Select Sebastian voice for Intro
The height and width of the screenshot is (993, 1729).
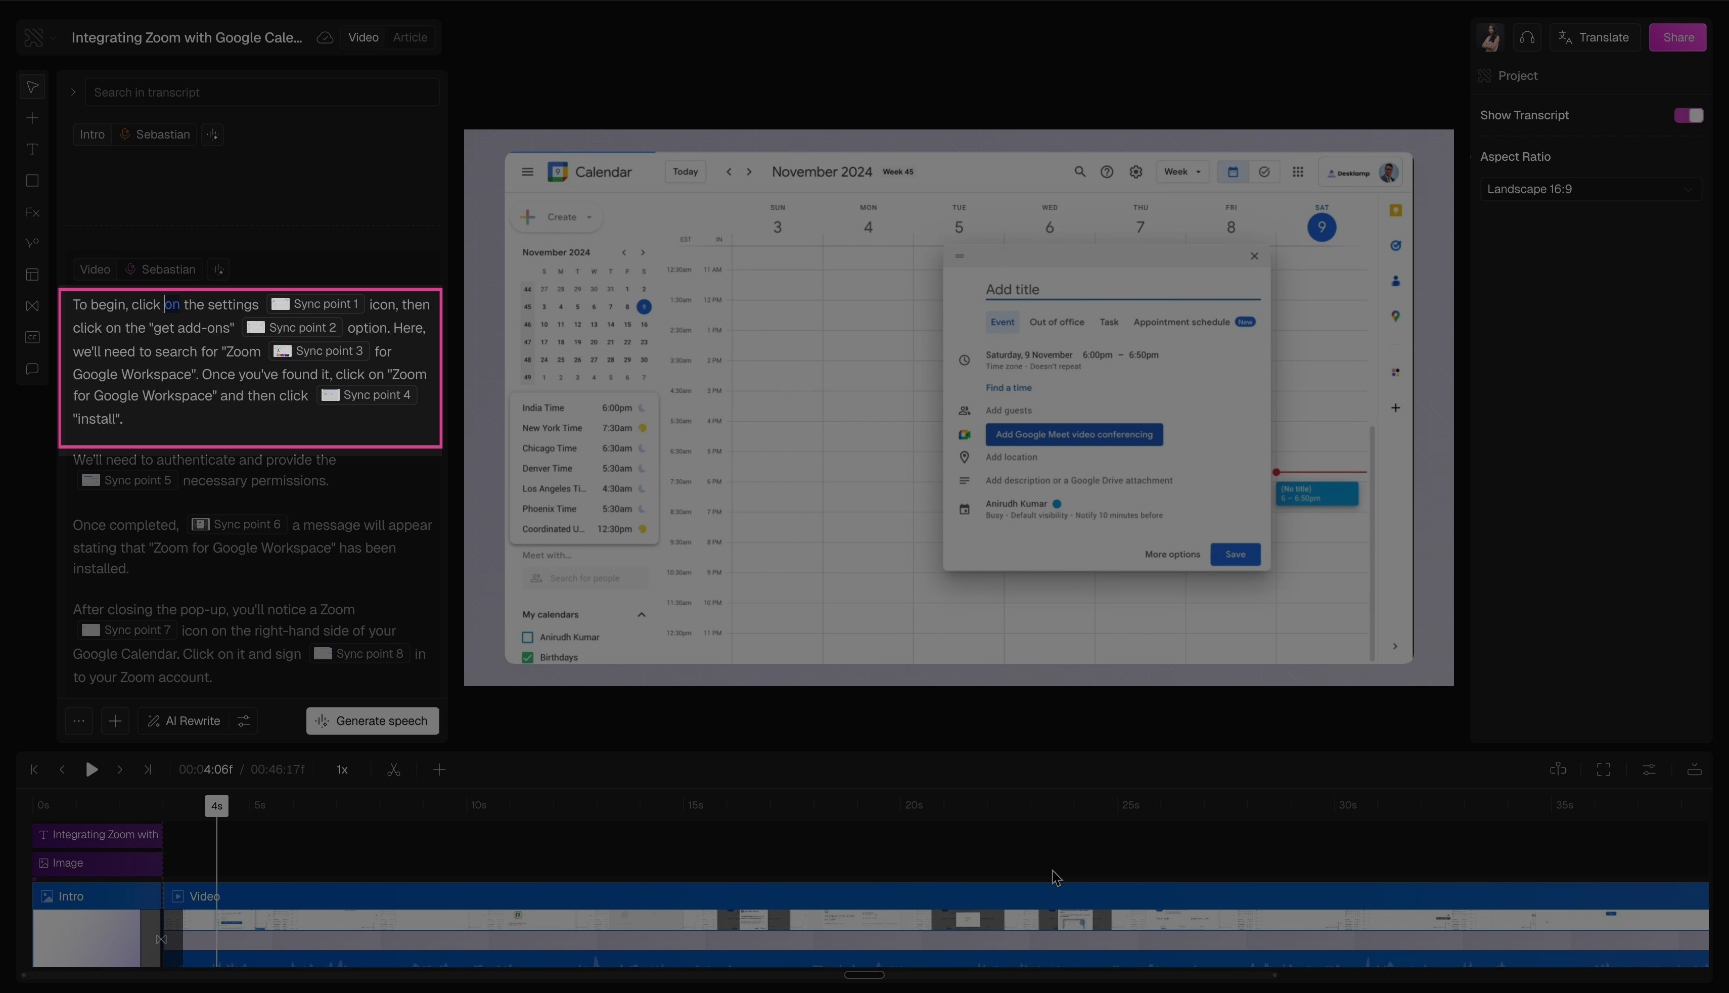pos(155,134)
